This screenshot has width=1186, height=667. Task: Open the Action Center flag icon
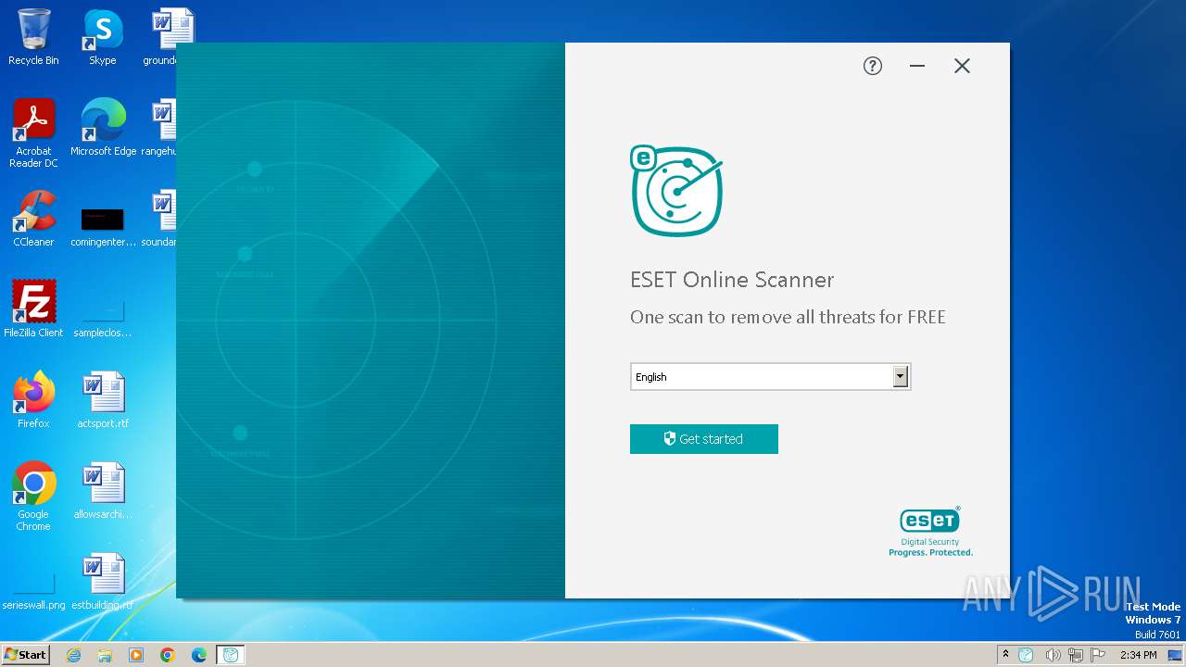click(x=1099, y=655)
